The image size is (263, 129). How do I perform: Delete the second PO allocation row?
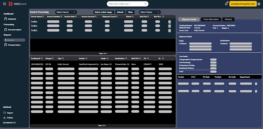click(256, 91)
